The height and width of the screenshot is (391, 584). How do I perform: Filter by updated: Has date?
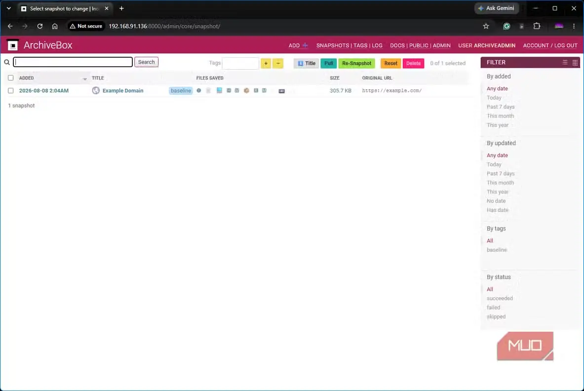click(x=498, y=210)
